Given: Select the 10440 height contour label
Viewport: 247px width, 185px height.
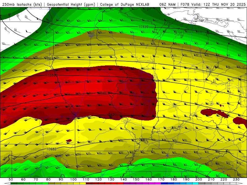Looking at the screenshot, I should coord(50,59).
